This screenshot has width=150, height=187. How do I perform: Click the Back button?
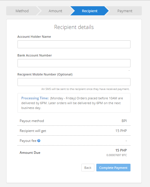pos(88,167)
